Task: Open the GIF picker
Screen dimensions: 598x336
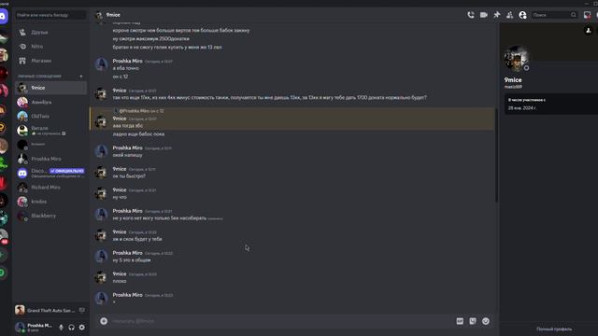Action: 460,321
